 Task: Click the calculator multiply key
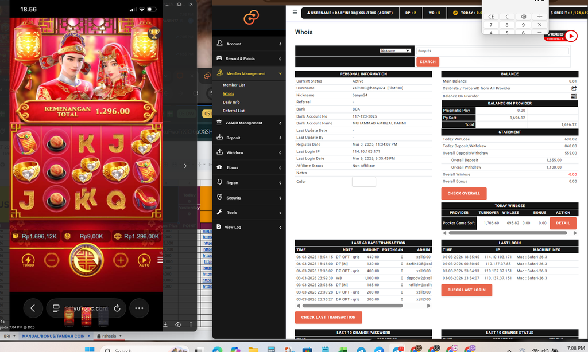(x=539, y=25)
